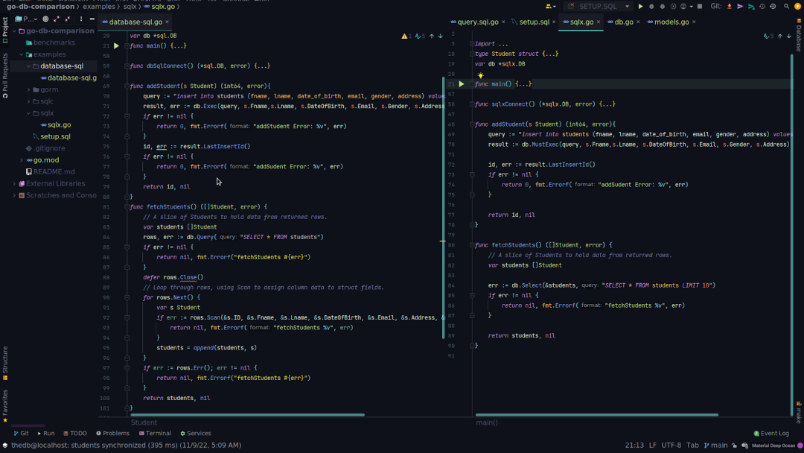Expand External Libraries node
The image size is (804, 453).
pyautogui.click(x=14, y=184)
